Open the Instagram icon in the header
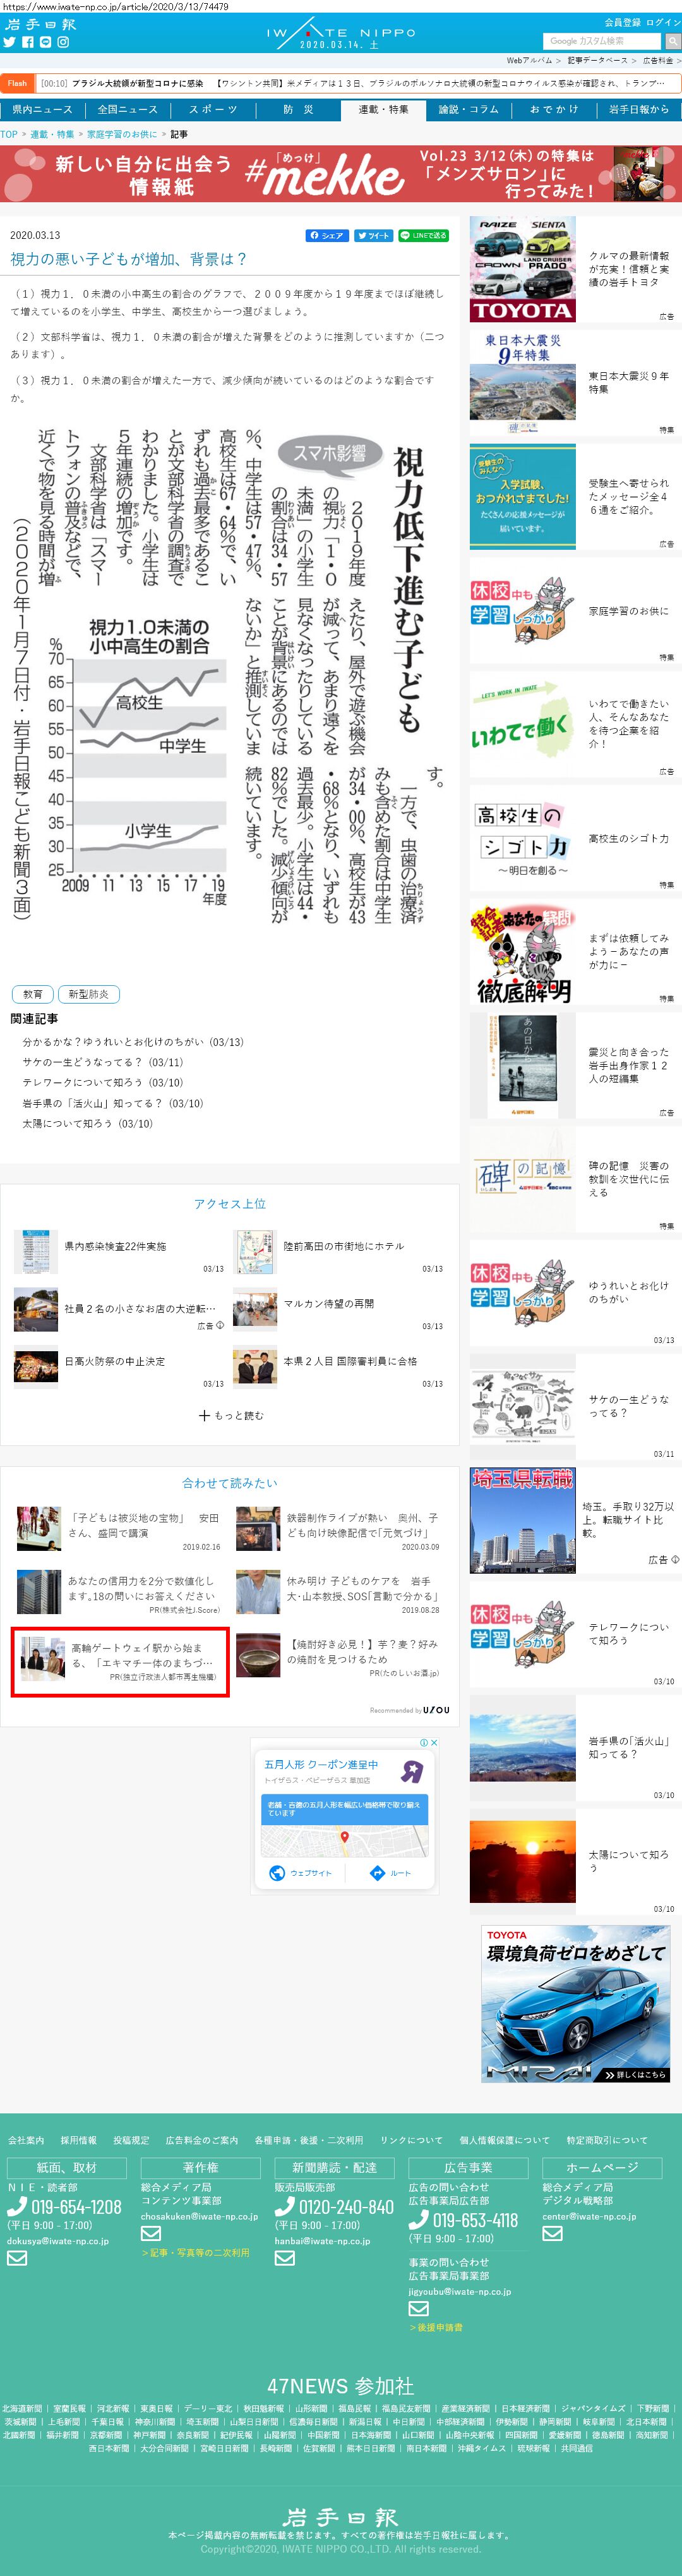682x2576 pixels. (x=63, y=42)
